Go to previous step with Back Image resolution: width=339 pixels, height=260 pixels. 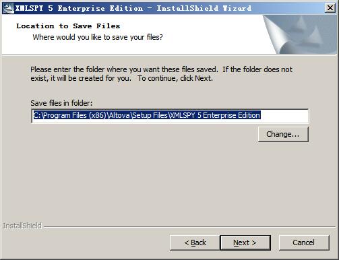point(195,242)
